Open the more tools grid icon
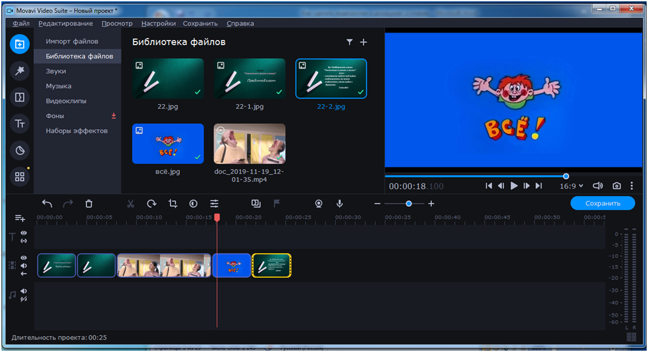 (19, 176)
